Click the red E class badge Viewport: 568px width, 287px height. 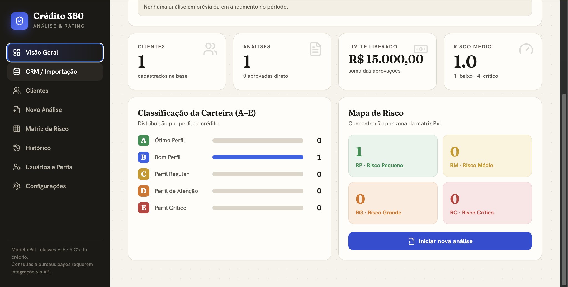[144, 208]
